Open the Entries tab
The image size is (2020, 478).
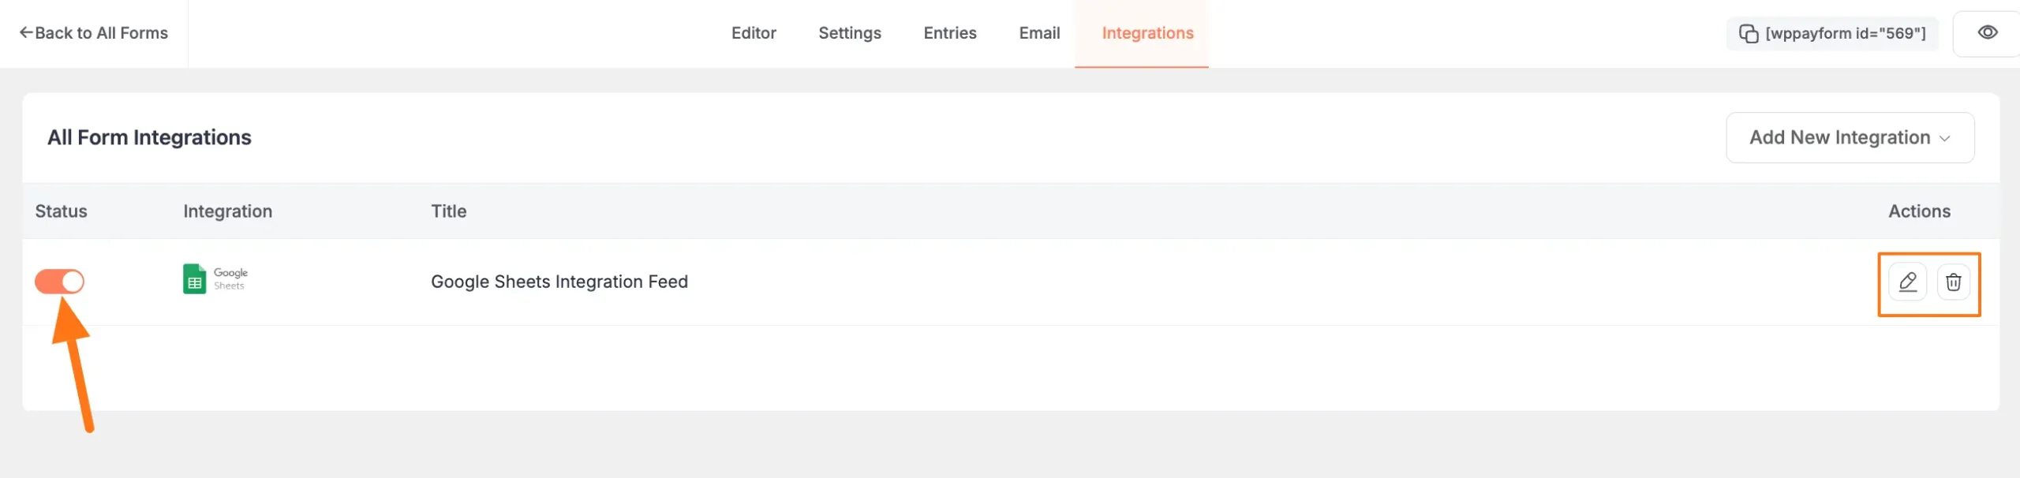tap(950, 33)
